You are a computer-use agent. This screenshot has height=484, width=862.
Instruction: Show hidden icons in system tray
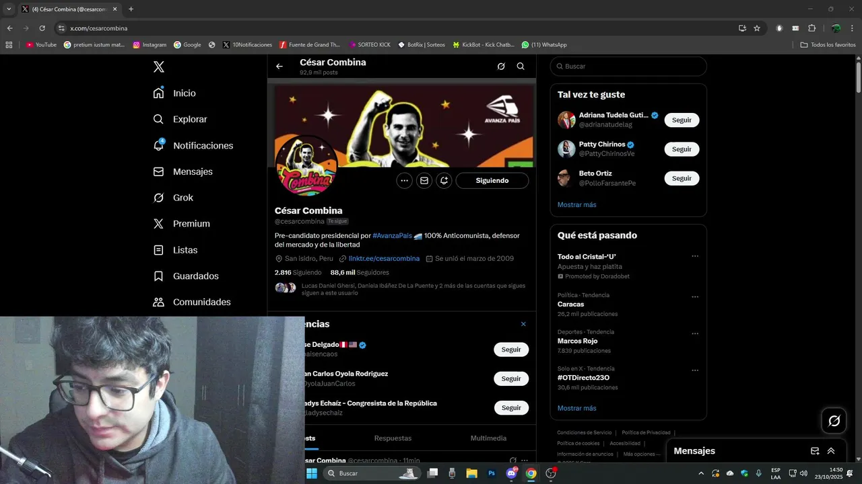(x=701, y=473)
